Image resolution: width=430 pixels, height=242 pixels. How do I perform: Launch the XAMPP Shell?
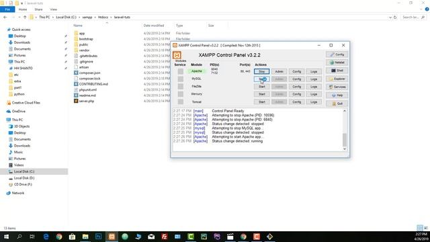point(337,71)
